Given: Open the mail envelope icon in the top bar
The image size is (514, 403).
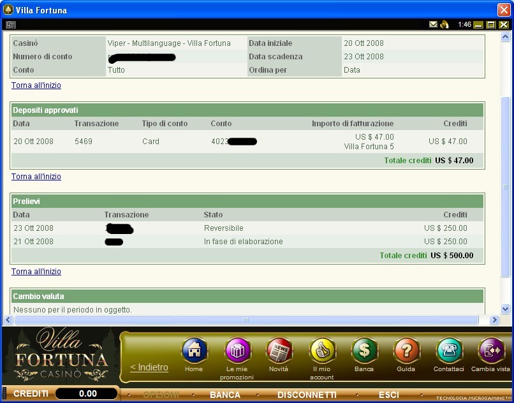Looking at the screenshot, I should [433, 25].
